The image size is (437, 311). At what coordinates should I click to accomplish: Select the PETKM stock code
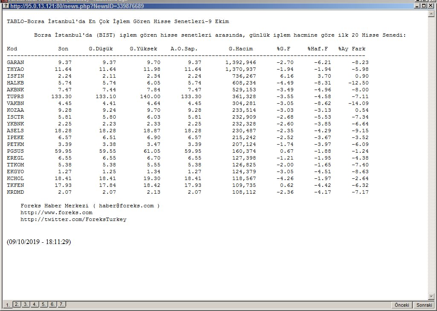[x=15, y=144]
